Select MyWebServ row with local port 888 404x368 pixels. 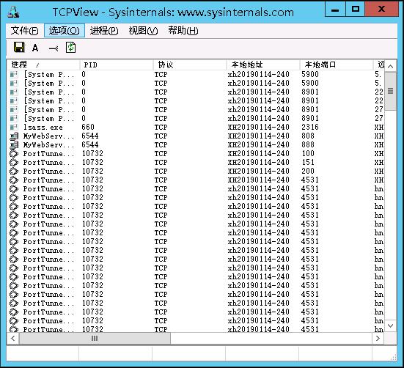pos(196,144)
